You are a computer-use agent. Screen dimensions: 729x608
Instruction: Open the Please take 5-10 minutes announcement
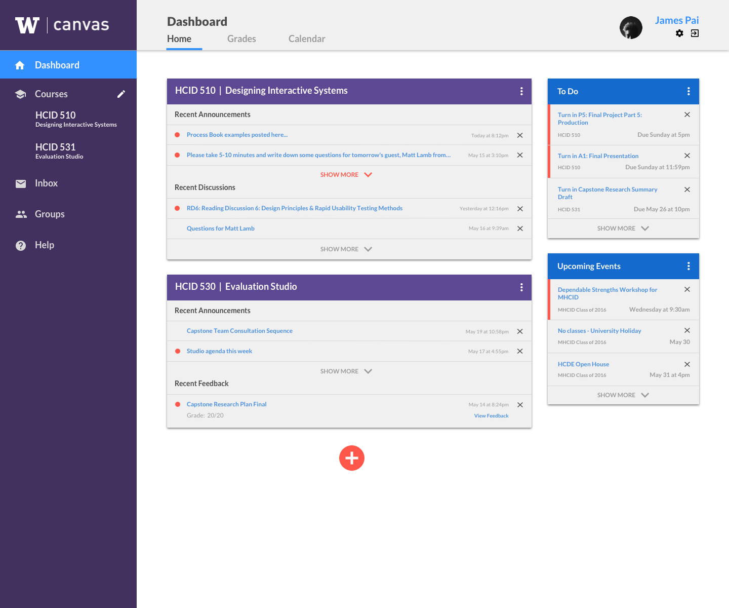coord(318,155)
